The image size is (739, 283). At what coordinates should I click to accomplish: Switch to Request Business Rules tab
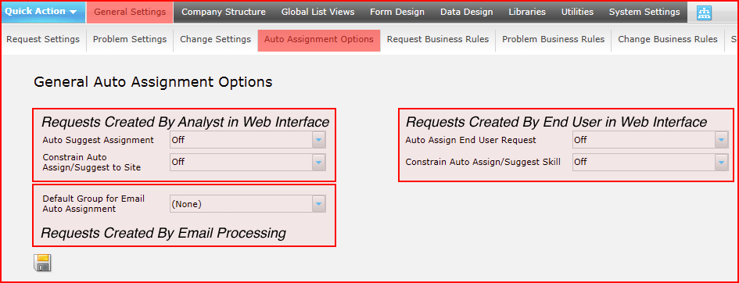coord(438,40)
